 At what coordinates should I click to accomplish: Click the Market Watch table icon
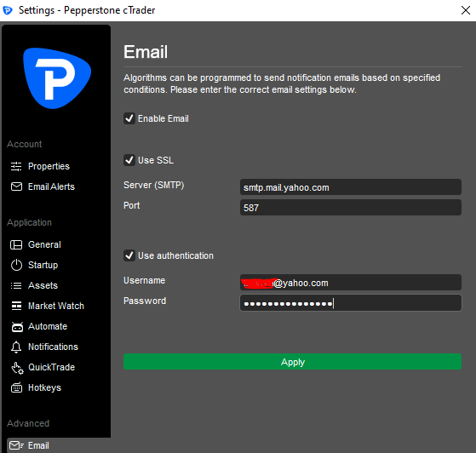pyautogui.click(x=16, y=306)
